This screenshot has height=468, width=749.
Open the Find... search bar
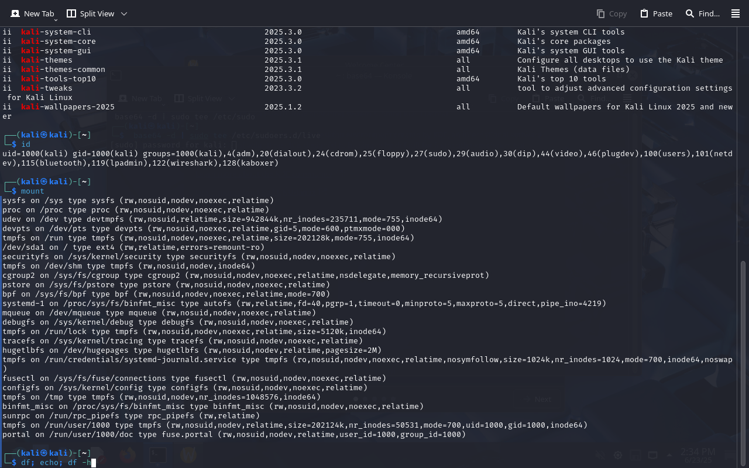pyautogui.click(x=702, y=13)
